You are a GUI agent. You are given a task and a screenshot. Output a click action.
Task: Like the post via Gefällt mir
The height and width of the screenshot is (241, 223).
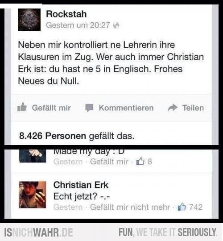pyautogui.click(x=51, y=108)
